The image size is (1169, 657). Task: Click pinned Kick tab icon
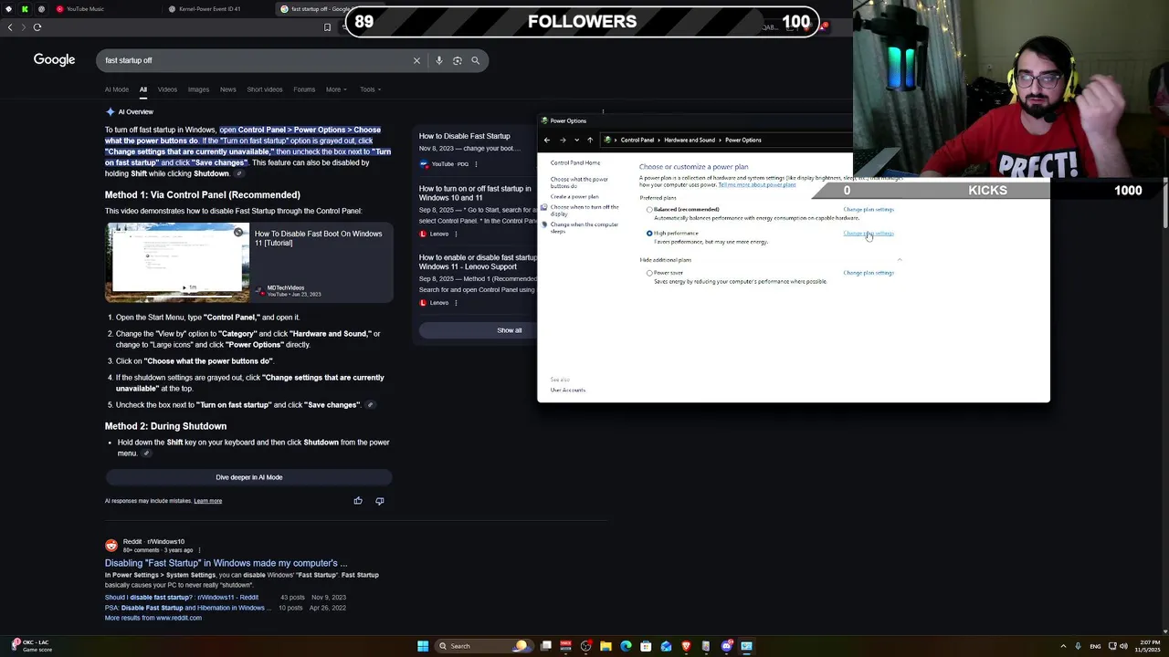25,9
